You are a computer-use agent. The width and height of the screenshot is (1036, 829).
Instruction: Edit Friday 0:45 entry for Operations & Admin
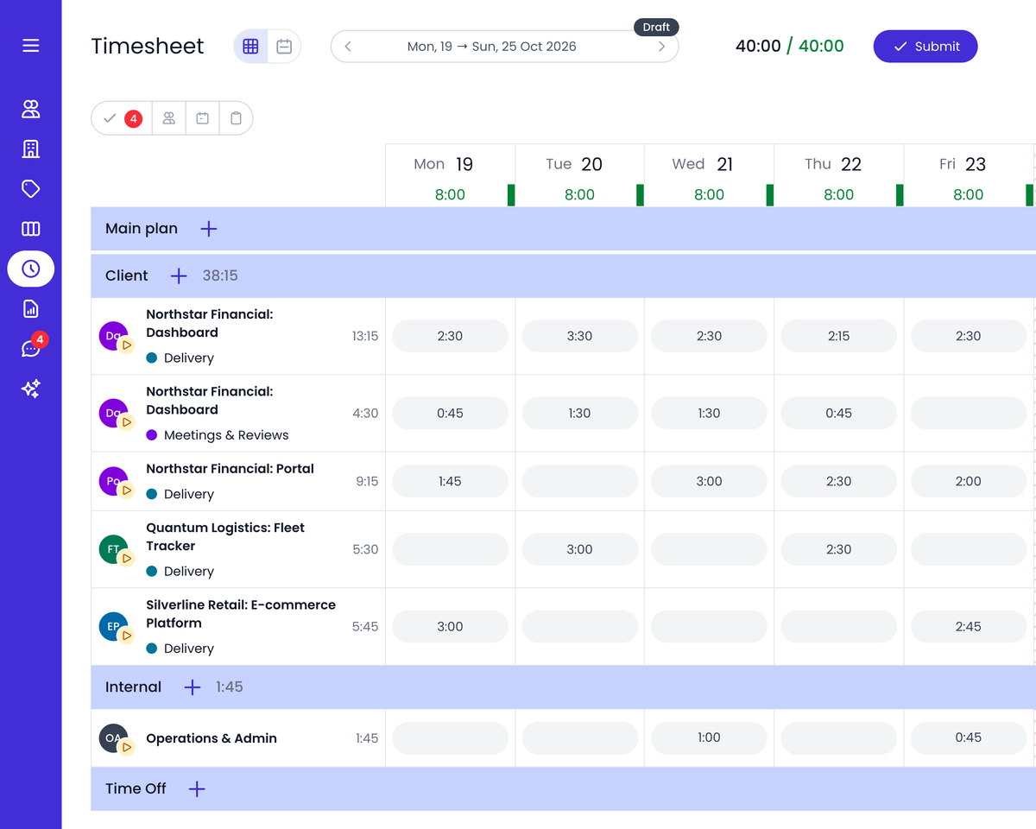968,738
